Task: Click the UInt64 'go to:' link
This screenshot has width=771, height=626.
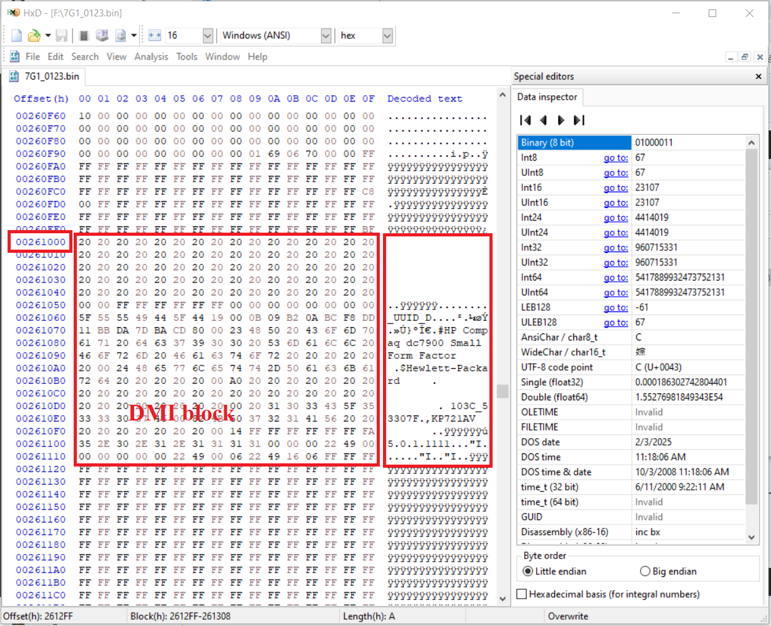Action: point(615,293)
